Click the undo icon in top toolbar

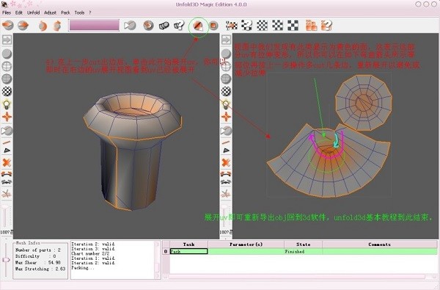pos(43,26)
